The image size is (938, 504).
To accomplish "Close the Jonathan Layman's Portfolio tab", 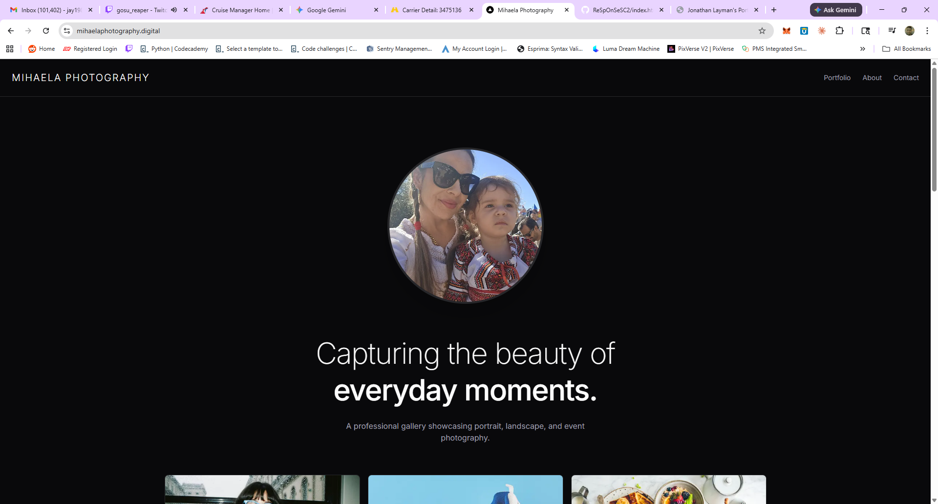I will (x=756, y=10).
